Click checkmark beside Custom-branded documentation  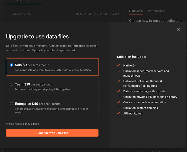119,102
